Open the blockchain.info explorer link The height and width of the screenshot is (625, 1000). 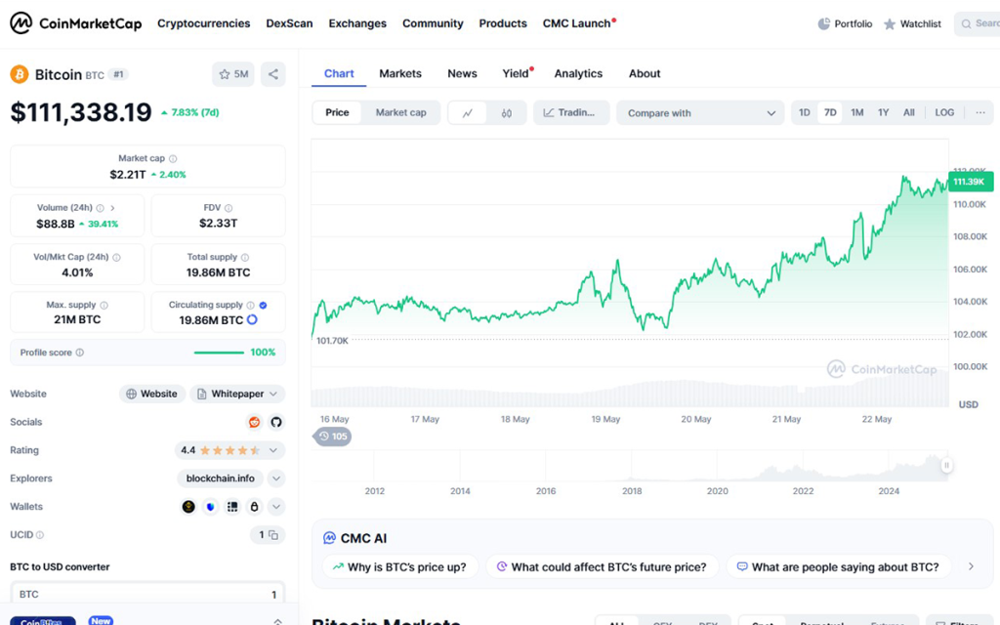pyautogui.click(x=220, y=479)
